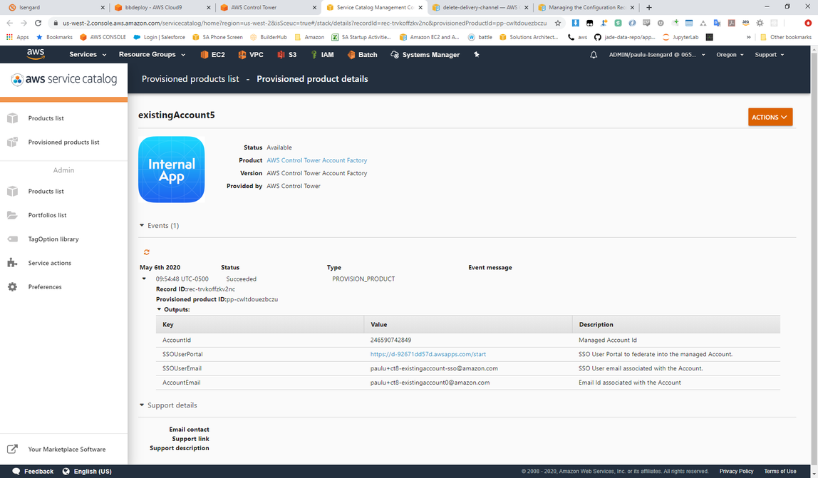
Task: Click the Internal App product thumbnail
Action: coord(171,170)
